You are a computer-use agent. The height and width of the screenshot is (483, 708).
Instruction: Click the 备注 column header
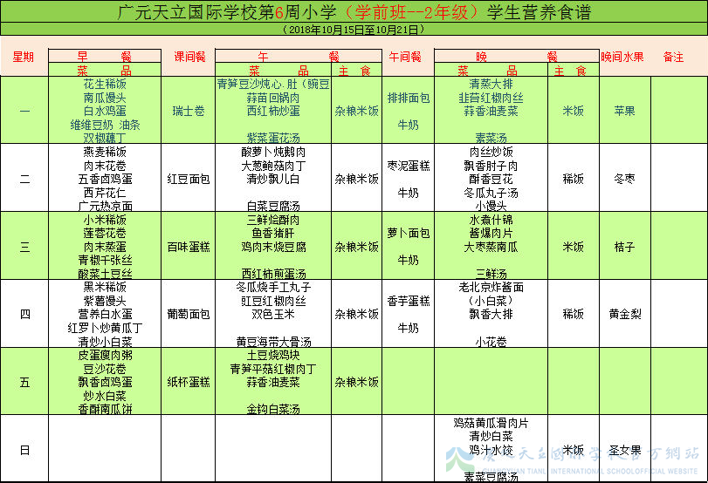coord(673,57)
